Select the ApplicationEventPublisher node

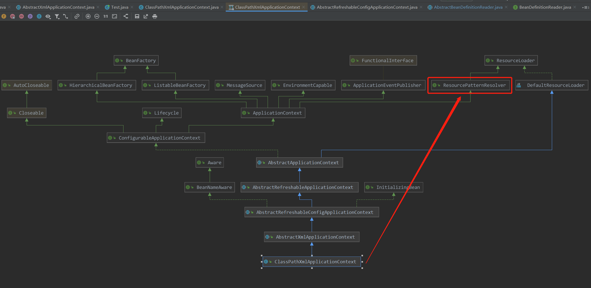(x=383, y=85)
